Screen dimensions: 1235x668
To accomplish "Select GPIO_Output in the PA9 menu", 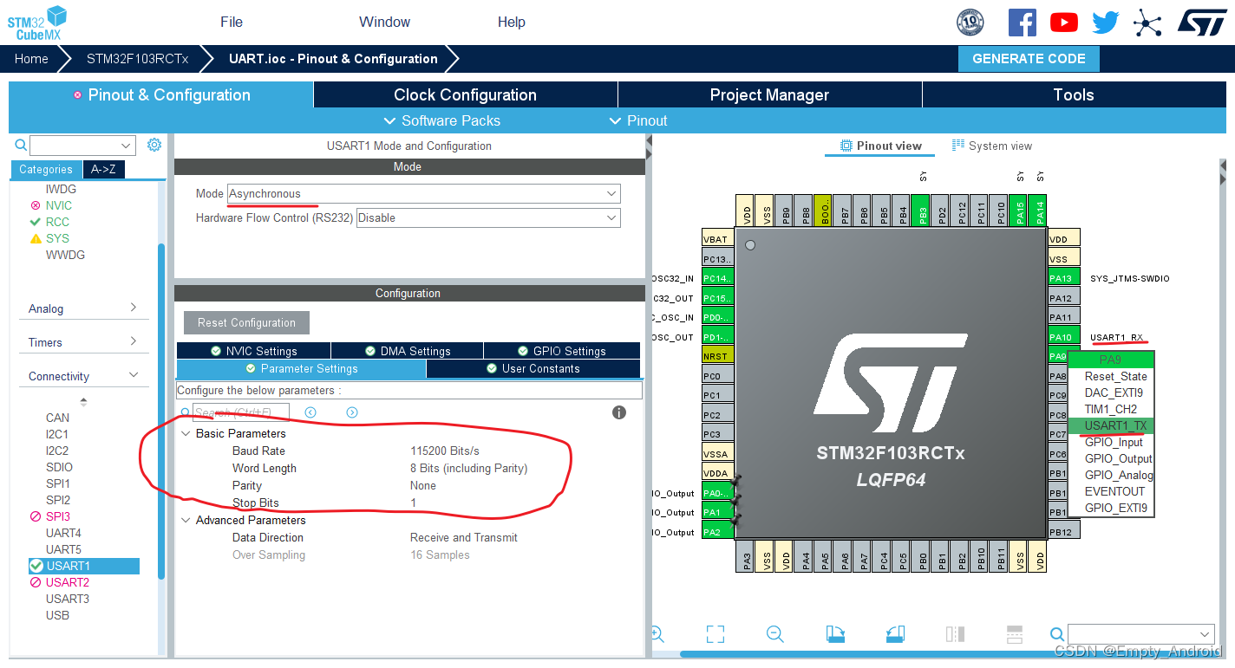I will (x=1111, y=458).
